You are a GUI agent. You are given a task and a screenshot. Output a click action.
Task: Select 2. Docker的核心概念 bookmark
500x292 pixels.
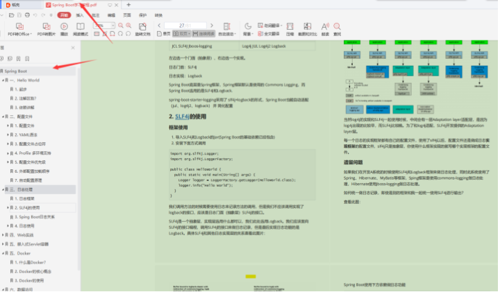[x=33, y=272]
